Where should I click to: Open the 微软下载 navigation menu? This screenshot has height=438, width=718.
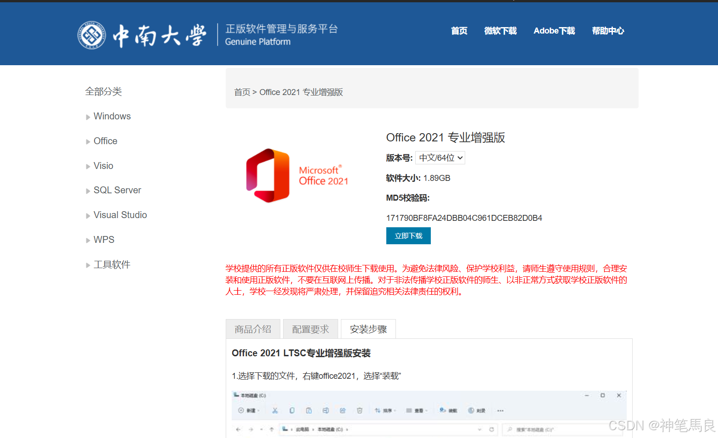tap(500, 31)
